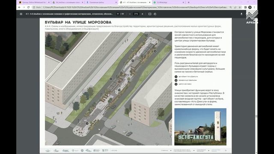Close the active 4.1 - 4.5 Альбом tab
This screenshot has height=154, width=274.
coord(149,3)
